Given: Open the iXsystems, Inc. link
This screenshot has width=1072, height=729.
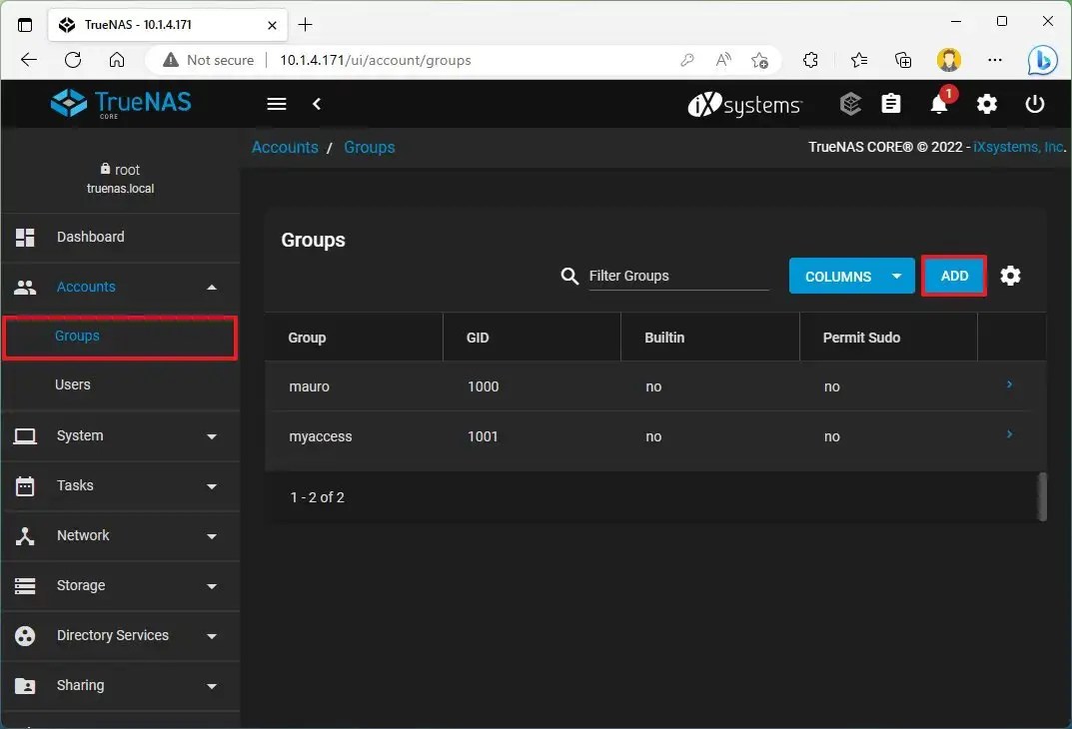Looking at the screenshot, I should [1017, 147].
